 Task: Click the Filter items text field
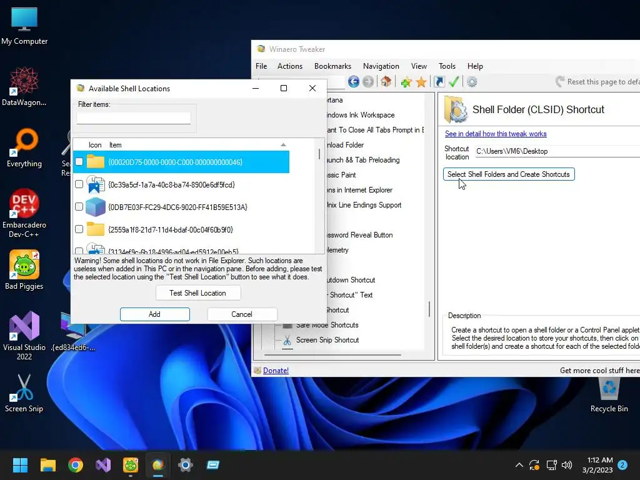point(134,118)
